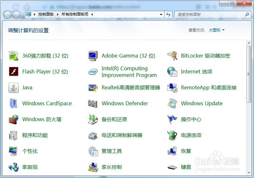Image resolution: width=254 pixels, height=178 pixels.
Task: Click the 控制面板 breadcrumb segment
Action: click(x=46, y=14)
